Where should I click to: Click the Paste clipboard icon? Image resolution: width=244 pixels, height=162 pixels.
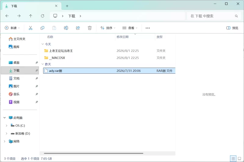(x=54, y=28)
